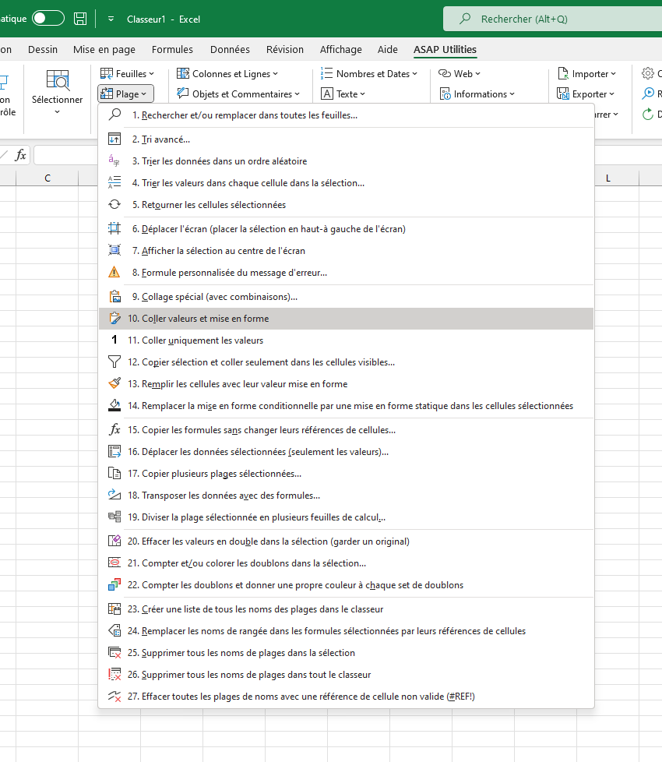
Task: Open the Texte dropdown
Action: (x=343, y=93)
